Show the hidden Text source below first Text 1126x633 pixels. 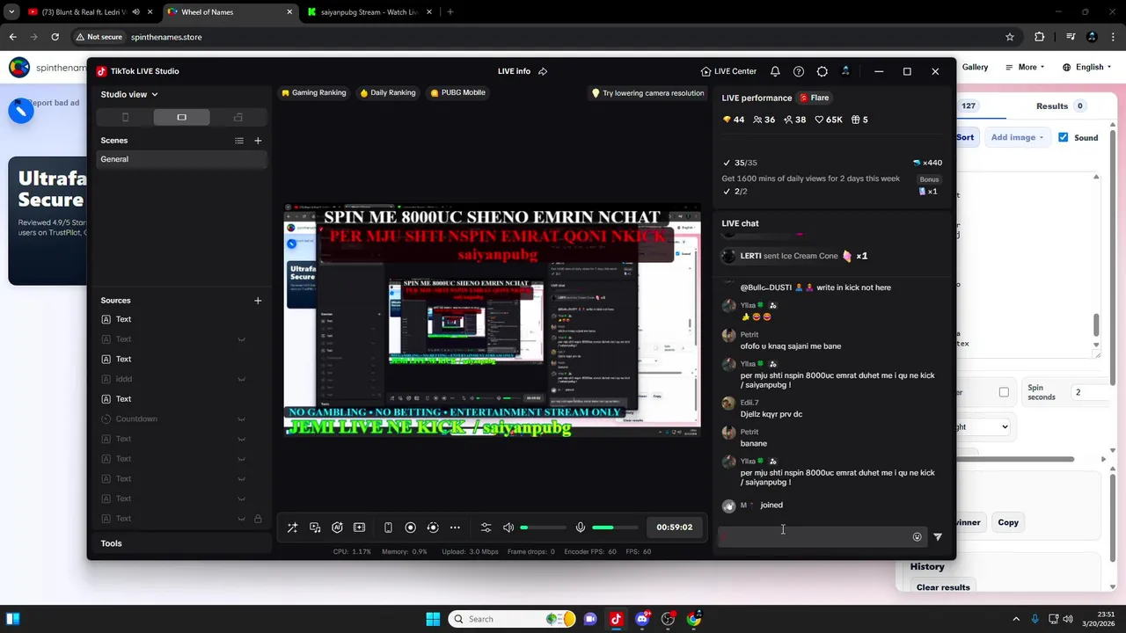click(241, 339)
